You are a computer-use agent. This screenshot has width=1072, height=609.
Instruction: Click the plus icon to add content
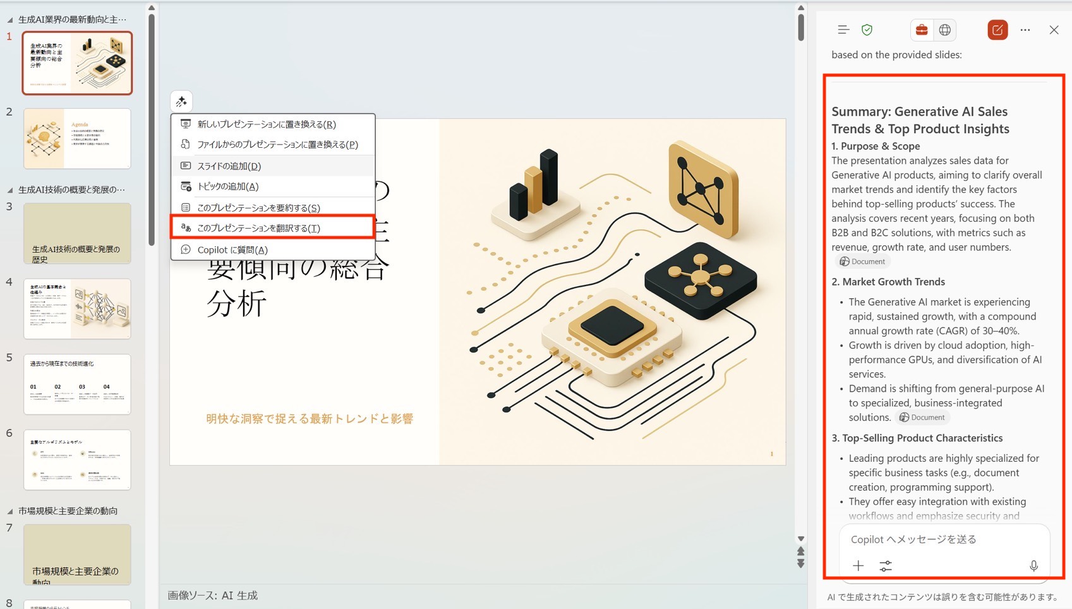point(858,566)
